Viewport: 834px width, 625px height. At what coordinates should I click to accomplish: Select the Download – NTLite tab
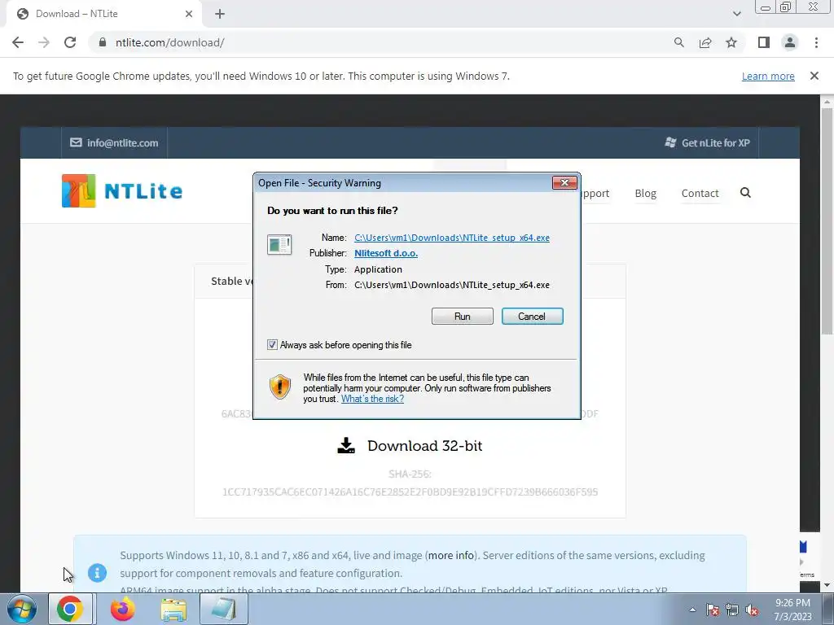(103, 14)
